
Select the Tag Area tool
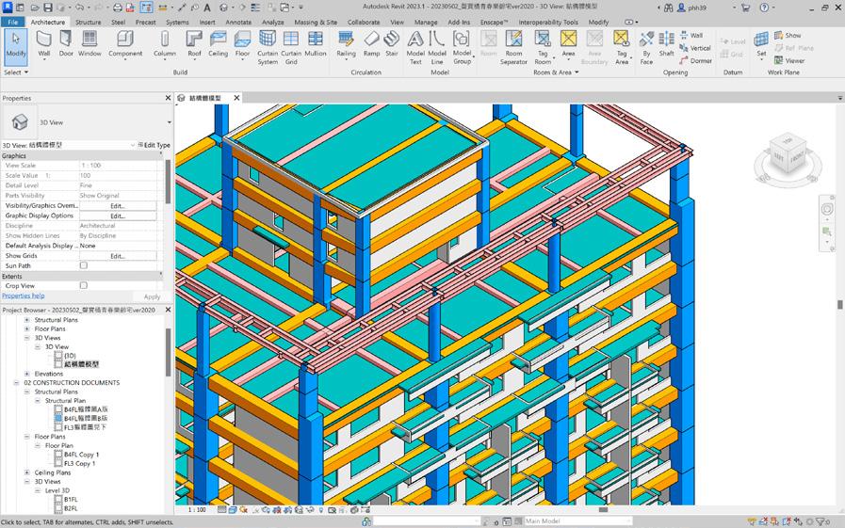point(622,47)
